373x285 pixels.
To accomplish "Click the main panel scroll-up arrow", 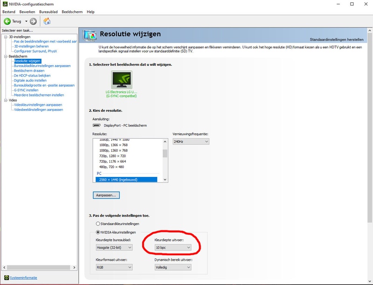I will [x=370, y=31].
